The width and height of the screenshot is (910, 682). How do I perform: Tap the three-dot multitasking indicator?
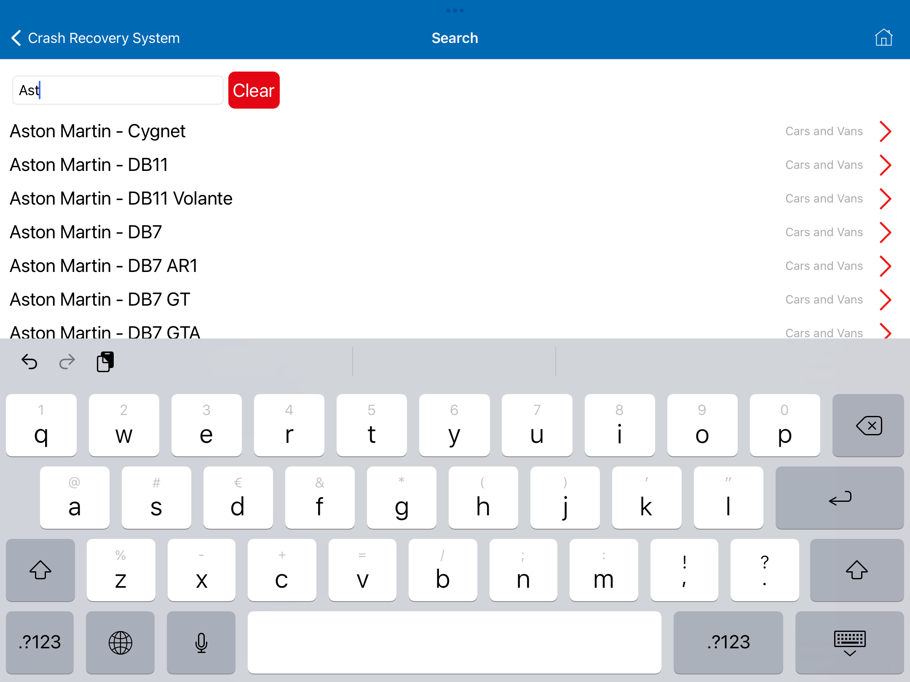click(x=455, y=11)
